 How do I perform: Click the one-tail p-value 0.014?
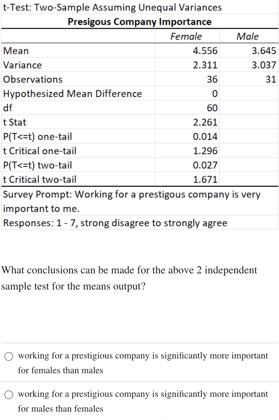(205, 137)
